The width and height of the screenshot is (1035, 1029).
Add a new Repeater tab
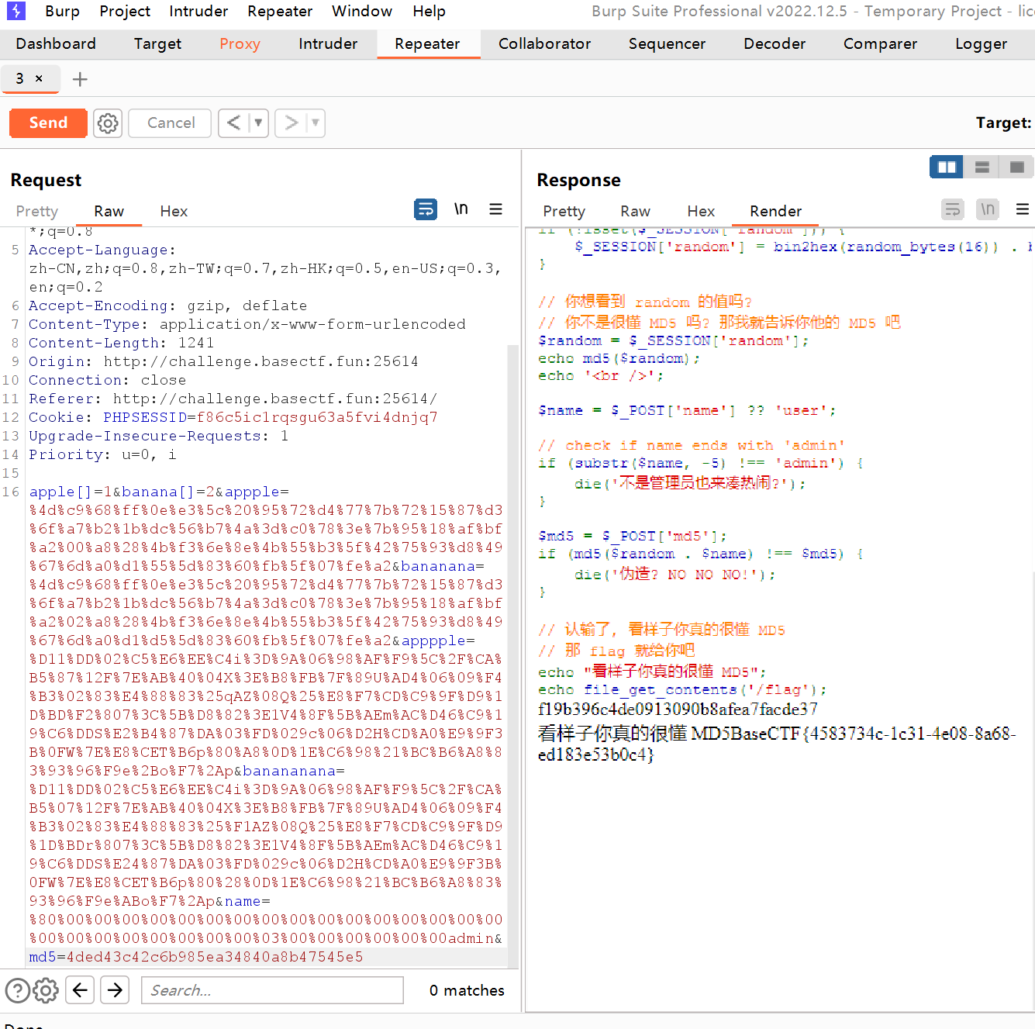pos(80,79)
